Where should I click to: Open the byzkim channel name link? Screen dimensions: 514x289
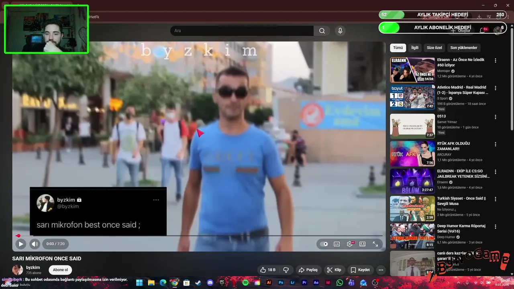(x=33, y=267)
